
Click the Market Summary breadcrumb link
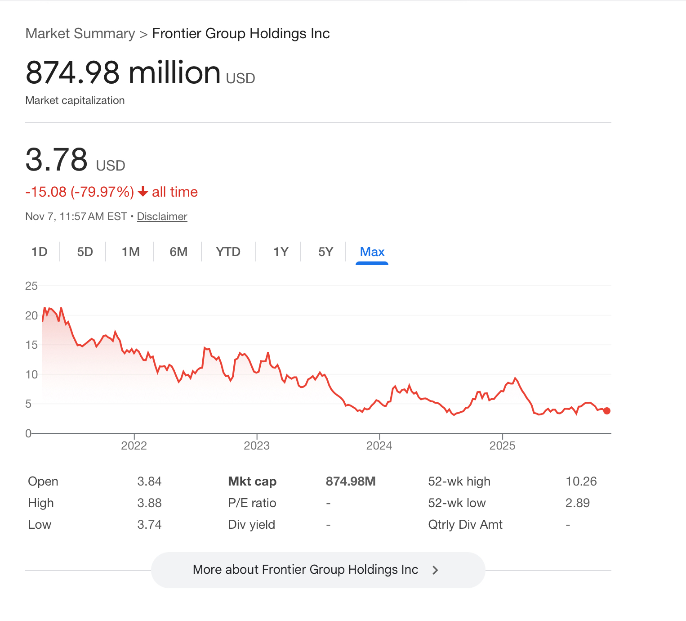click(x=80, y=34)
